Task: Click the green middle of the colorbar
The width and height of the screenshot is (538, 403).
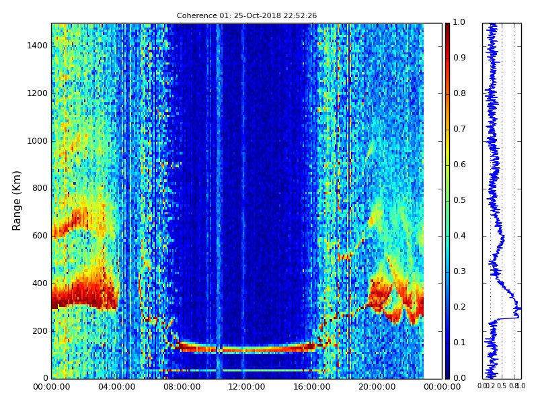Action: pyautogui.click(x=447, y=201)
